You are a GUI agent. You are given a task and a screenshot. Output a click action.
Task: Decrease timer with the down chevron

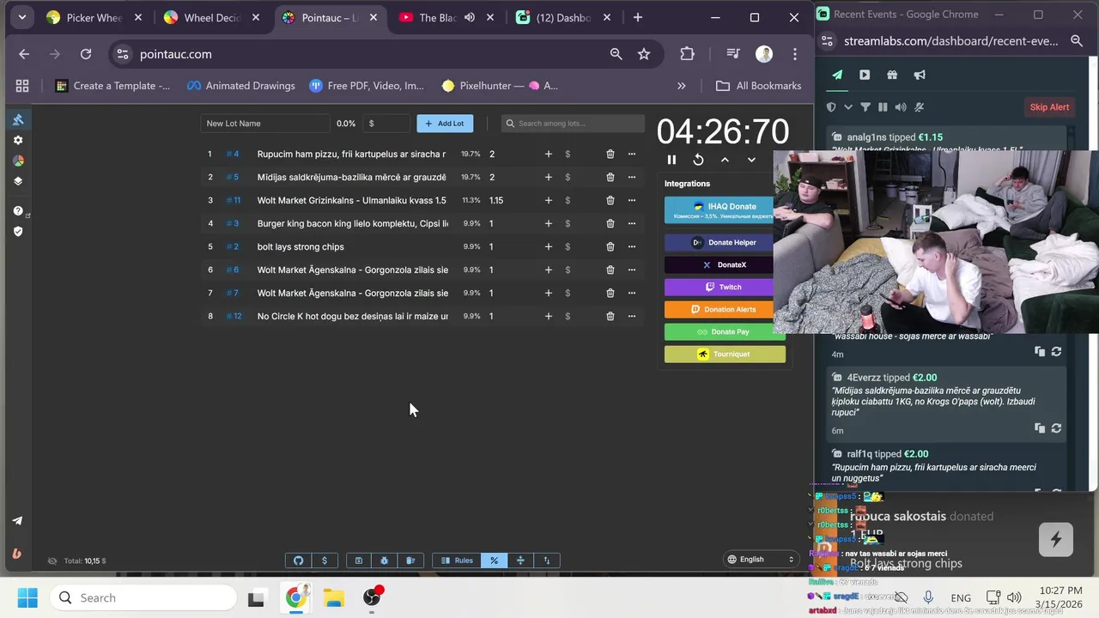point(751,160)
